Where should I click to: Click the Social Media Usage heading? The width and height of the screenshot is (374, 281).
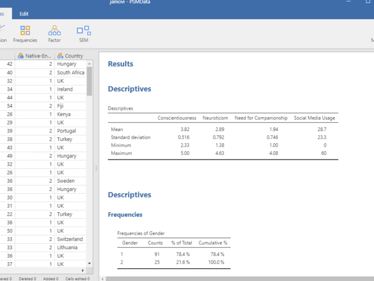[315, 118]
